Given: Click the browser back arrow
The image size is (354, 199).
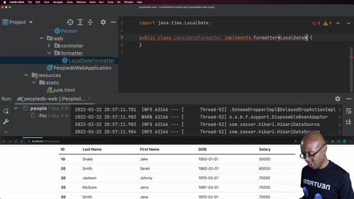Looking at the screenshot, I should point(4,142).
